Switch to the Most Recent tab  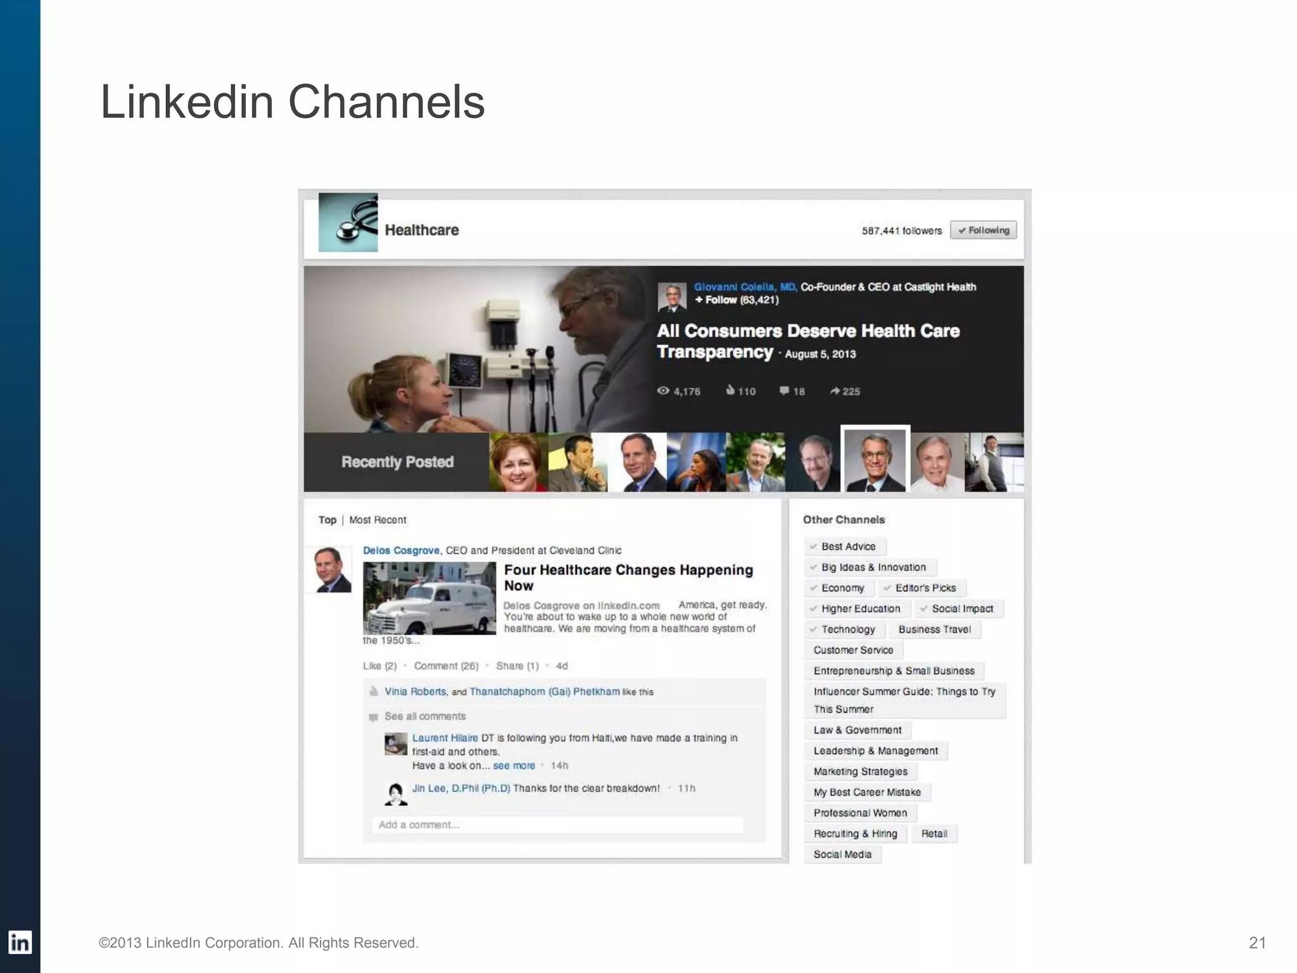pos(377,520)
